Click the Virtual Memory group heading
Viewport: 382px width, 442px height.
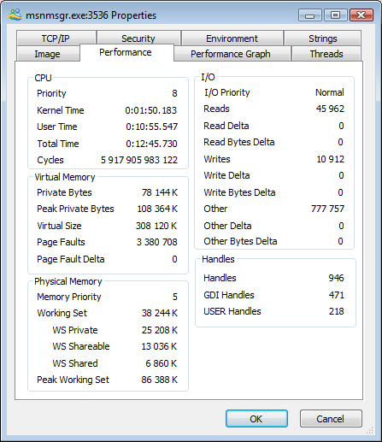coord(65,177)
